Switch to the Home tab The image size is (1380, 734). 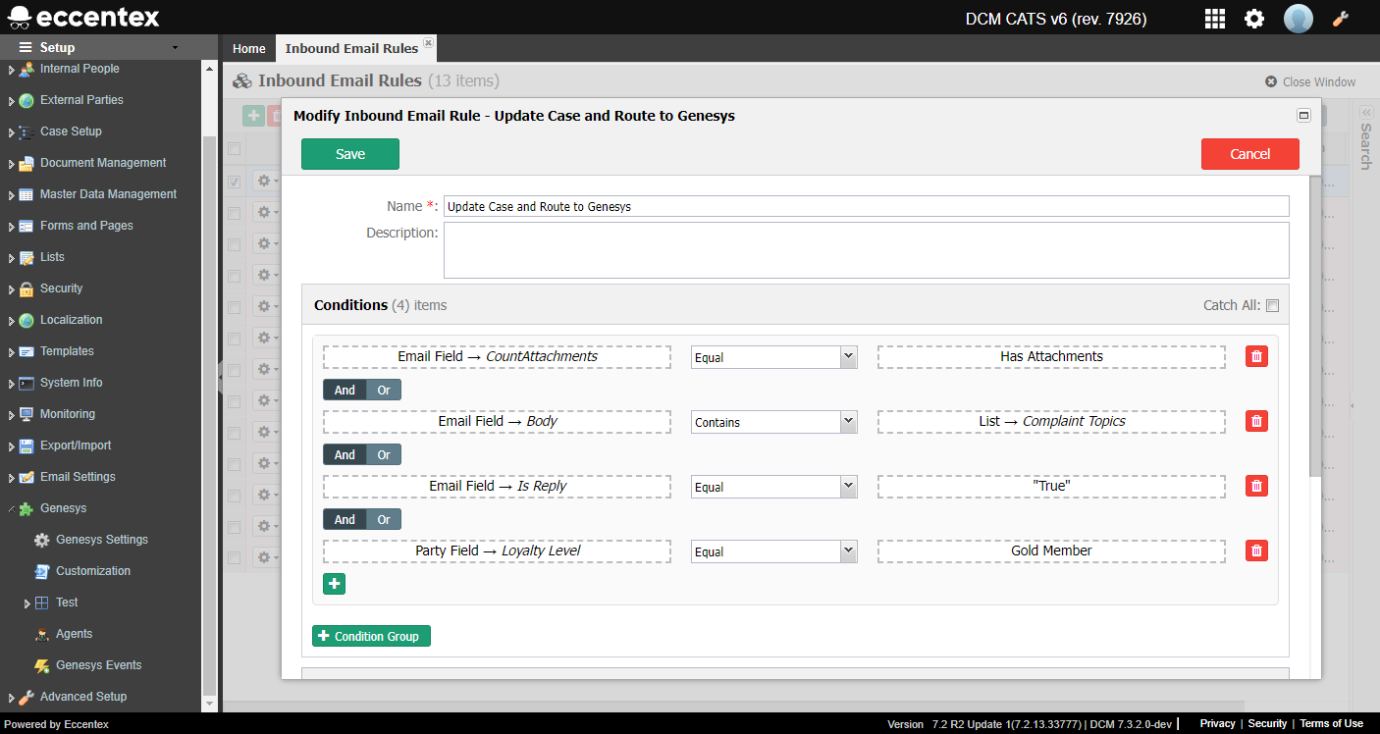click(249, 48)
